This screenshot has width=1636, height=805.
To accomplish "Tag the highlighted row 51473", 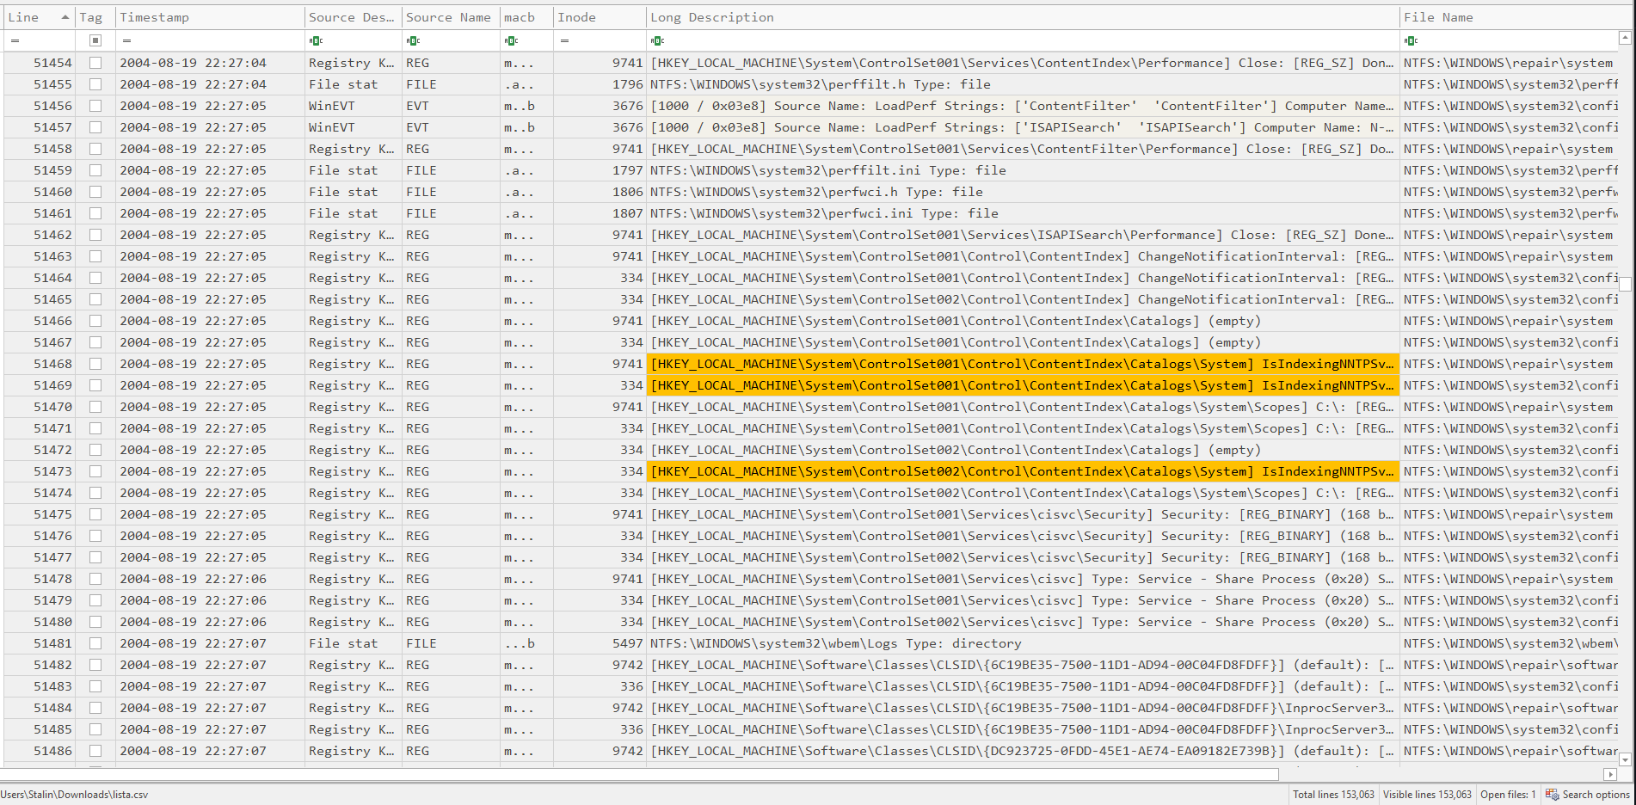I will click(x=95, y=471).
